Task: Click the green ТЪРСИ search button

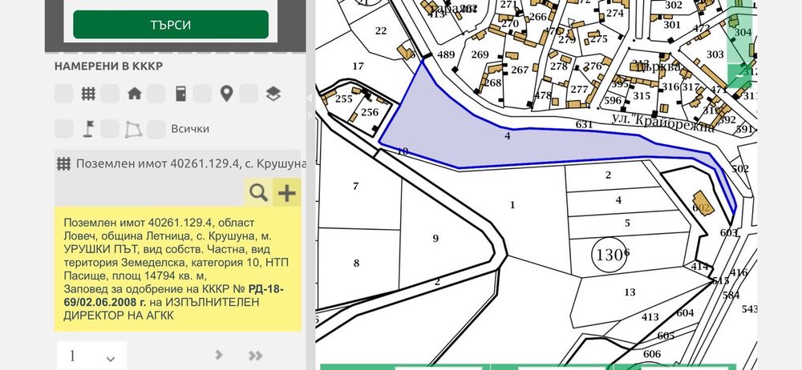Action: [171, 25]
